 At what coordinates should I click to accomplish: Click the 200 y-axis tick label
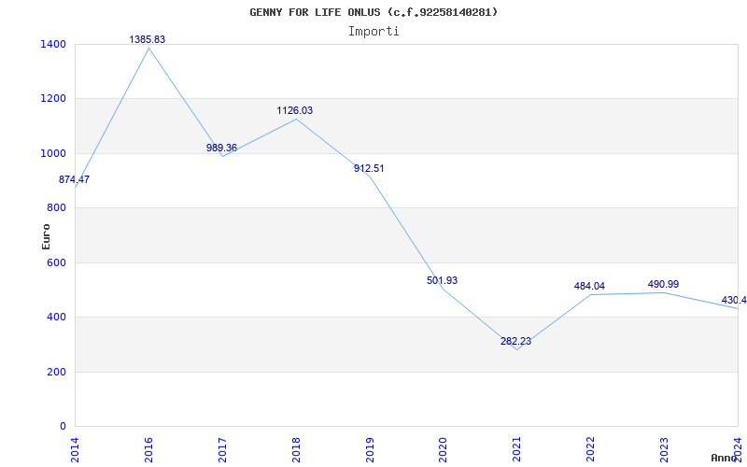(x=56, y=372)
